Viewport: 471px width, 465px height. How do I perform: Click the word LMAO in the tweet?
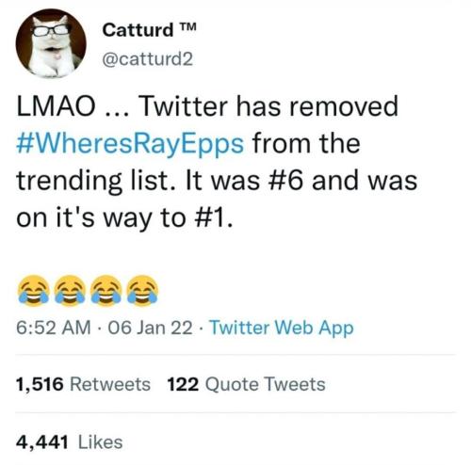(x=56, y=106)
